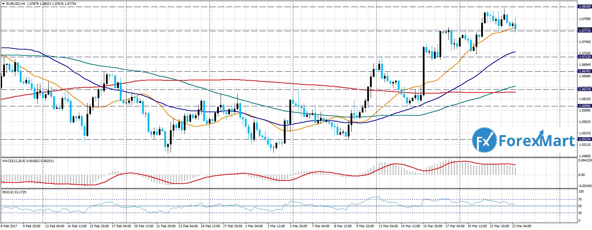Click the 1.07715 price level label
The height and width of the screenshot is (230, 592).
point(584,30)
